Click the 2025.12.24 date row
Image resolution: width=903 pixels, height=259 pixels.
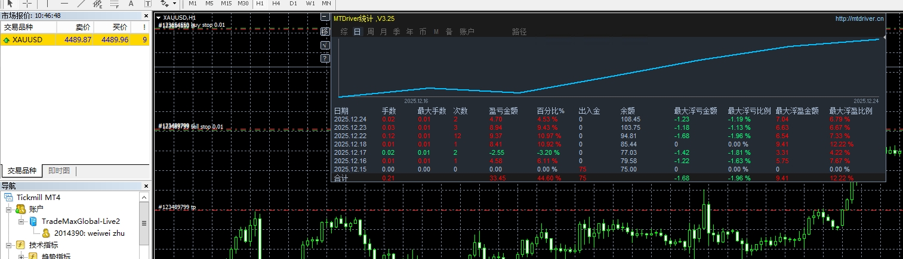click(x=608, y=119)
